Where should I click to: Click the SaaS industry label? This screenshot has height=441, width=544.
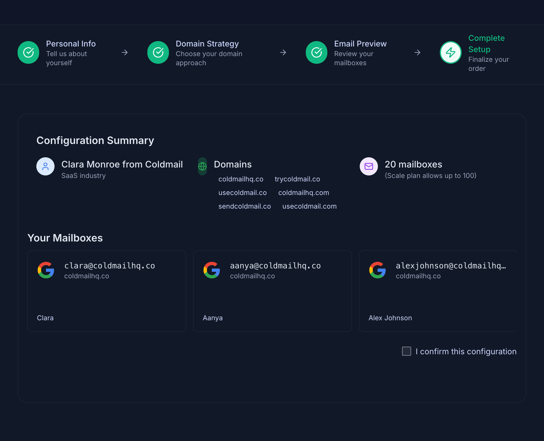83,176
